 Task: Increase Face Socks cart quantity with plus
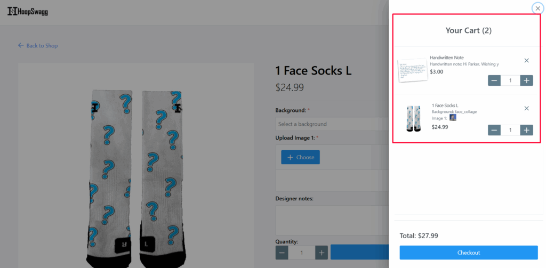[x=526, y=130]
